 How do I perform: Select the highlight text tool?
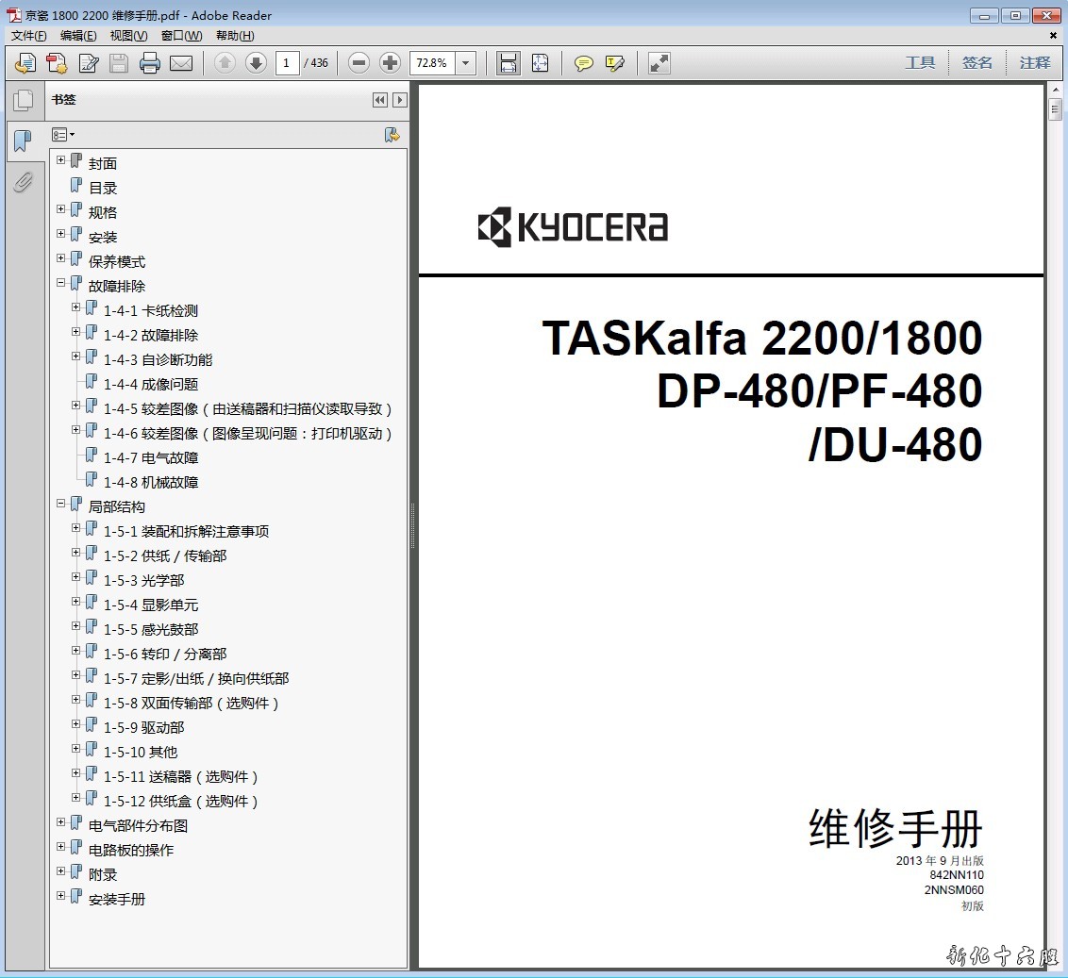615,63
